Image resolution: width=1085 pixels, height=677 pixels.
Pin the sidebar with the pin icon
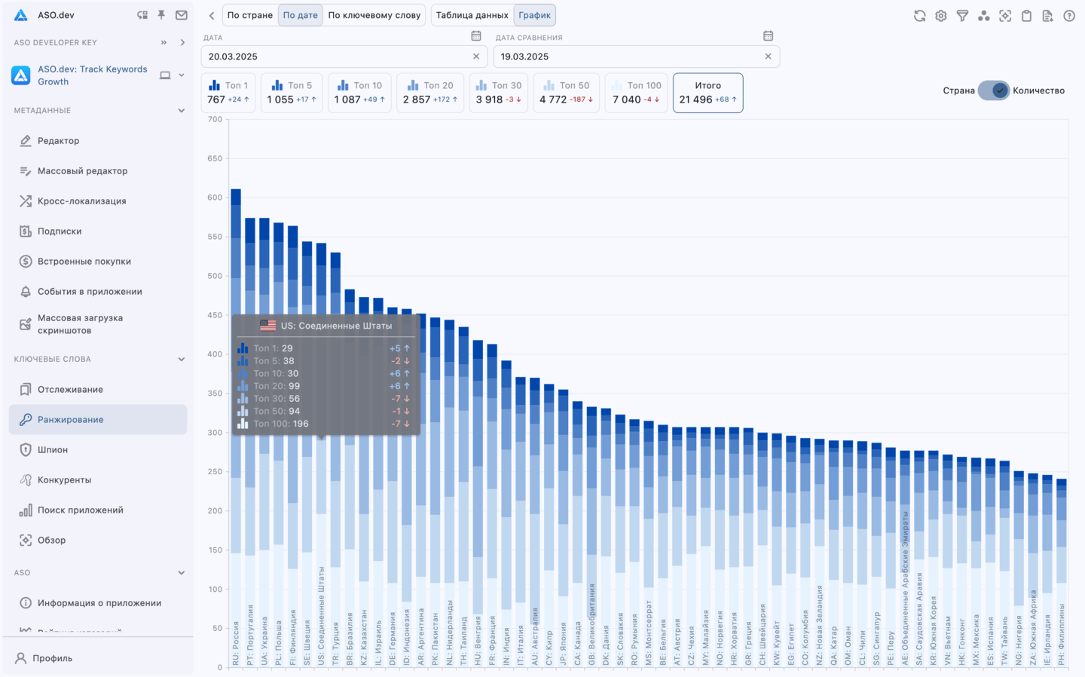pos(161,15)
